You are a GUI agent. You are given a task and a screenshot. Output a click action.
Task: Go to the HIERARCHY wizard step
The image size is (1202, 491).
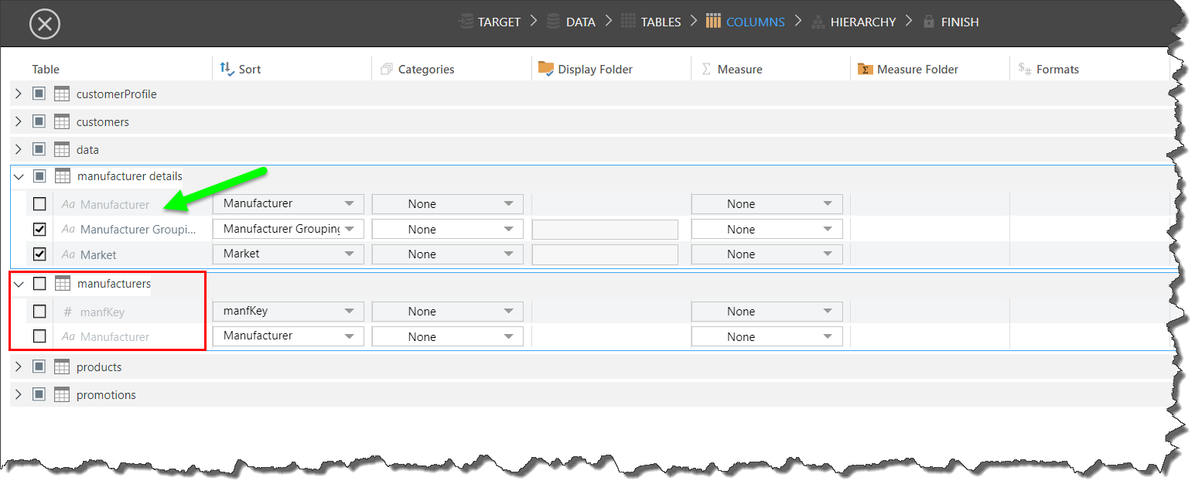(853, 22)
